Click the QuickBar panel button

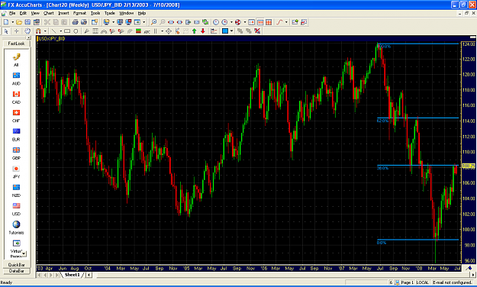(17, 265)
